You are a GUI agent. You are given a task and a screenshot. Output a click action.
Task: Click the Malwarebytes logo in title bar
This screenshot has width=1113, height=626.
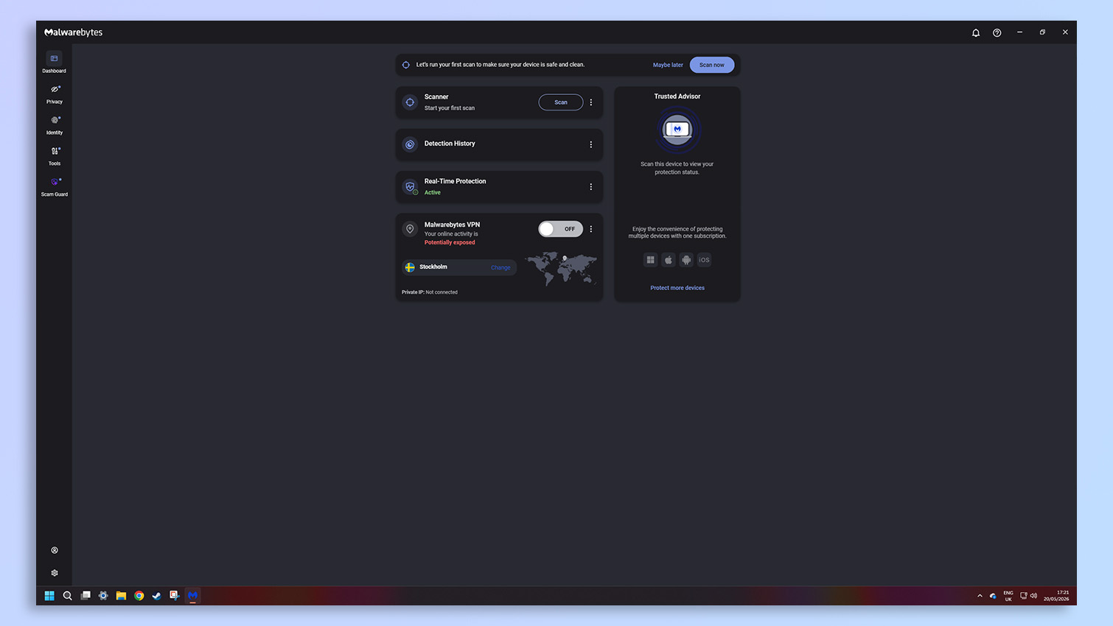click(x=74, y=32)
